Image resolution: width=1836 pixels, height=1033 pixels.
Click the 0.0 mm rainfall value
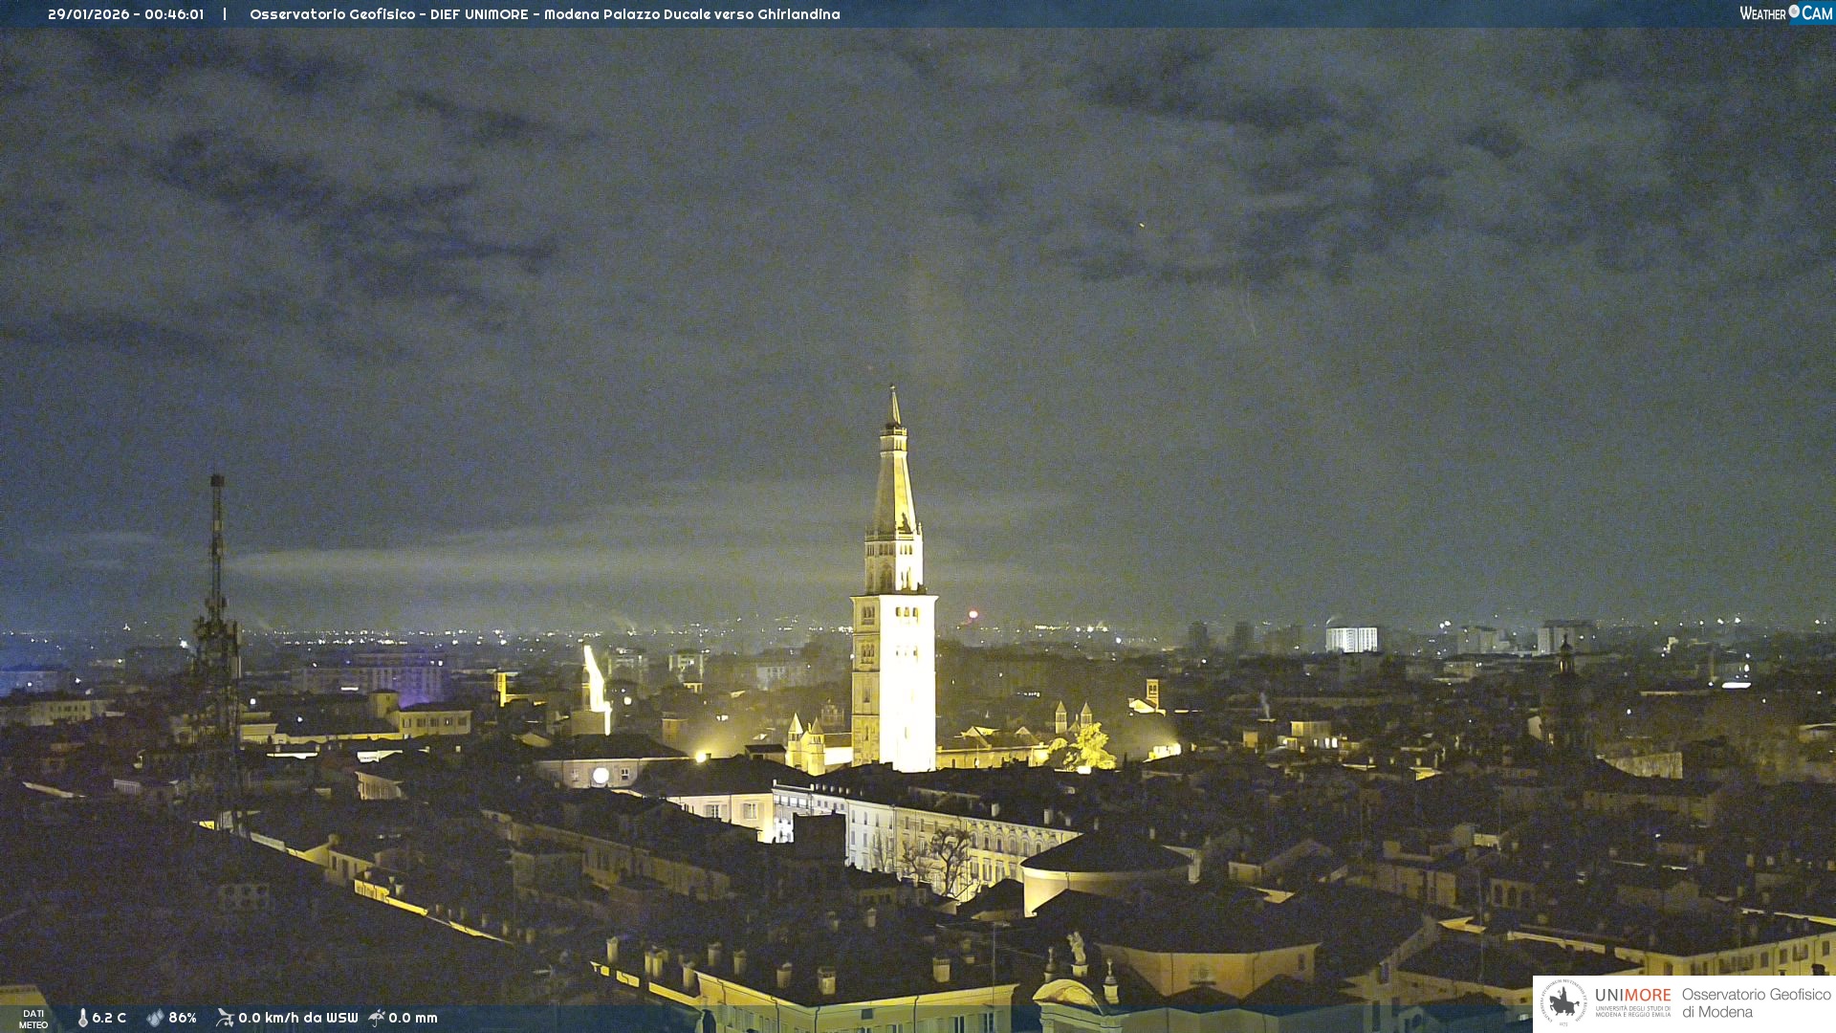(x=413, y=1018)
